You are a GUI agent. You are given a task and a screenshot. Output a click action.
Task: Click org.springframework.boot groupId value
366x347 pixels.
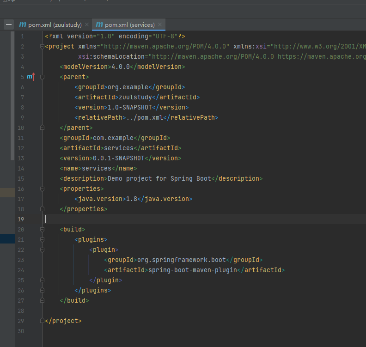[x=182, y=260]
